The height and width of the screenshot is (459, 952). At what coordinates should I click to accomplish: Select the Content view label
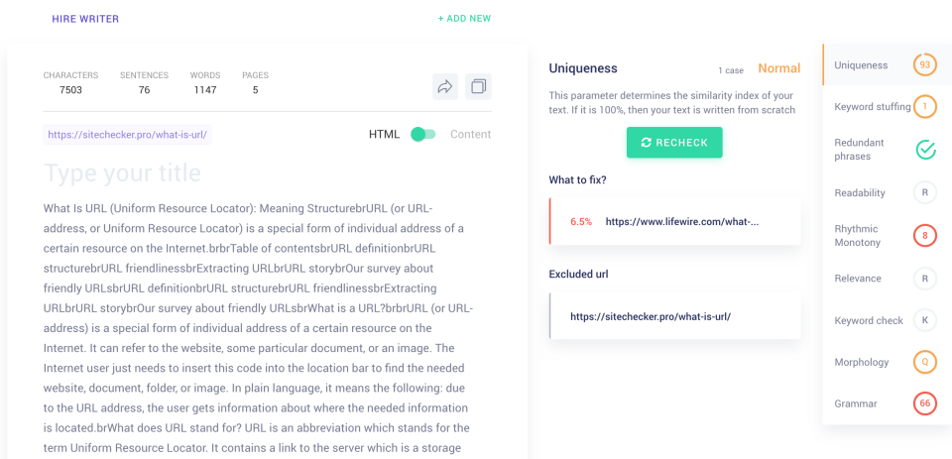click(x=470, y=134)
